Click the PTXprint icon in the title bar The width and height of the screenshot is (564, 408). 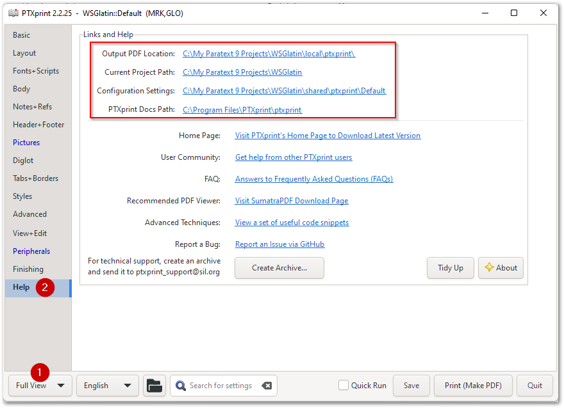[x=12, y=12]
